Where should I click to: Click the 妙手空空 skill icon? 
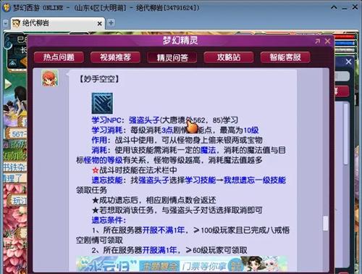point(102,103)
